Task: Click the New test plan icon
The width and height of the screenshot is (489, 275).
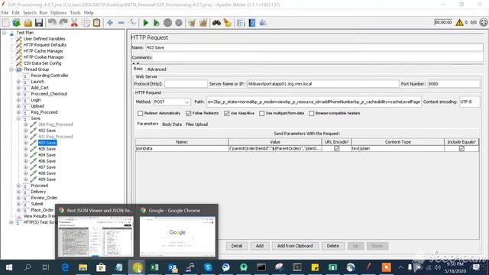Action: click(x=5, y=22)
